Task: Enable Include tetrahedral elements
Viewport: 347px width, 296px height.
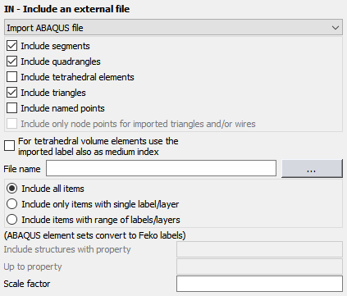Action: tap(11, 77)
